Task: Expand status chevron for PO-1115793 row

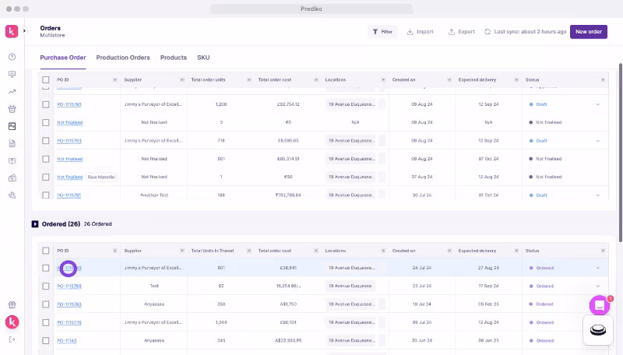Action: point(598,141)
